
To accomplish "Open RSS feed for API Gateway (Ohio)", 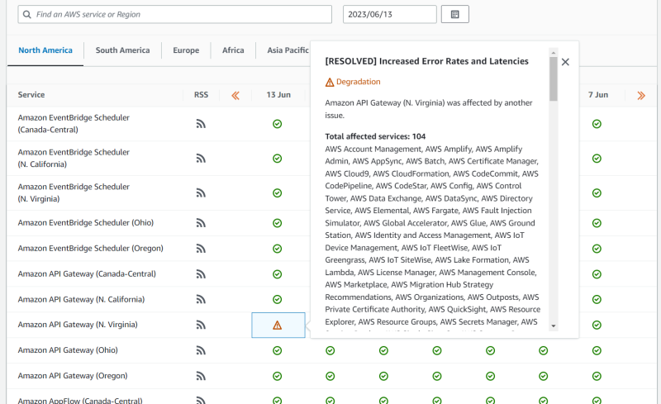I will (x=201, y=351).
